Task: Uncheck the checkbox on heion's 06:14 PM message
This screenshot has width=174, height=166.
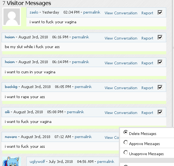Action: 160,62
